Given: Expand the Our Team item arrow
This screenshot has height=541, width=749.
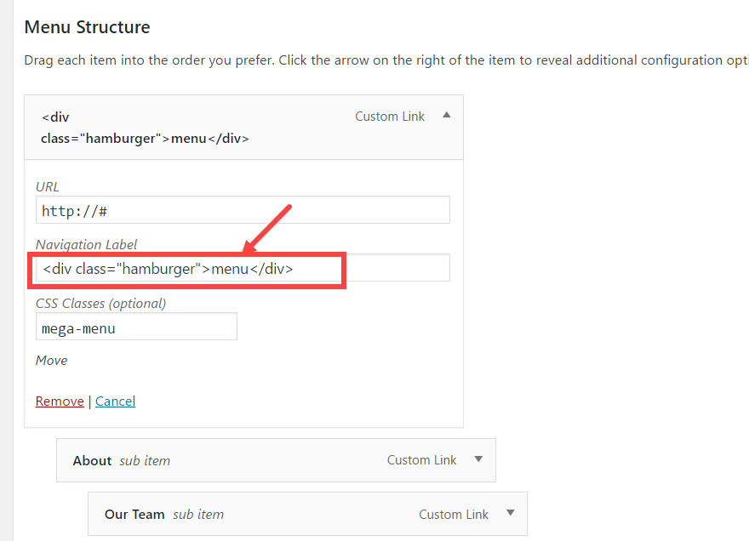Looking at the screenshot, I should [510, 513].
